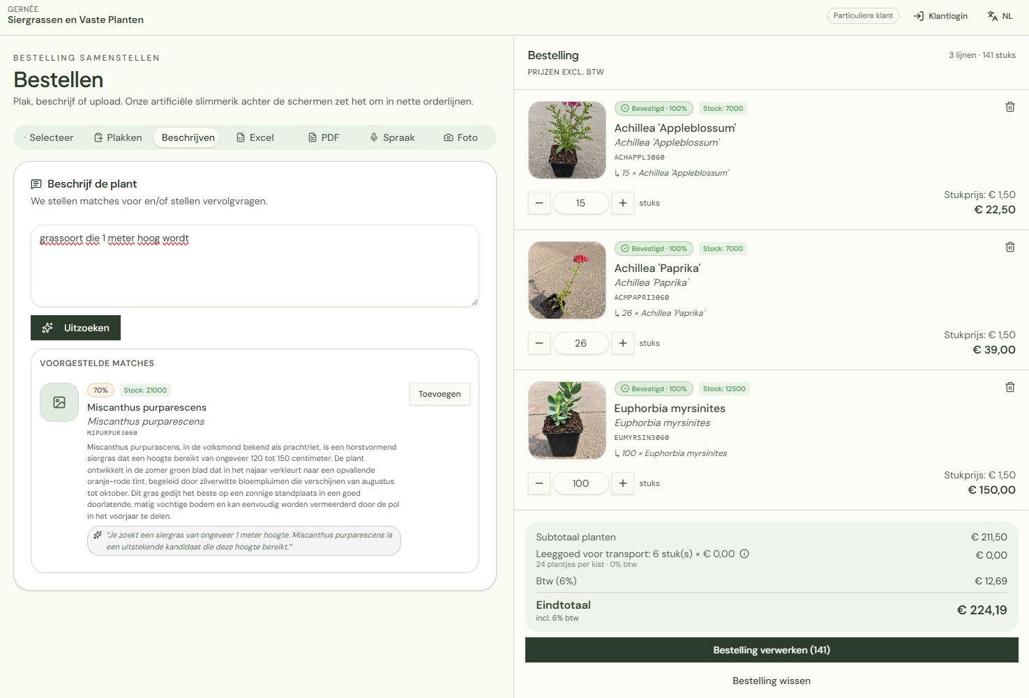Click the Siergrassen en Vaste Planten title
The image size is (1029, 698).
pos(75,20)
